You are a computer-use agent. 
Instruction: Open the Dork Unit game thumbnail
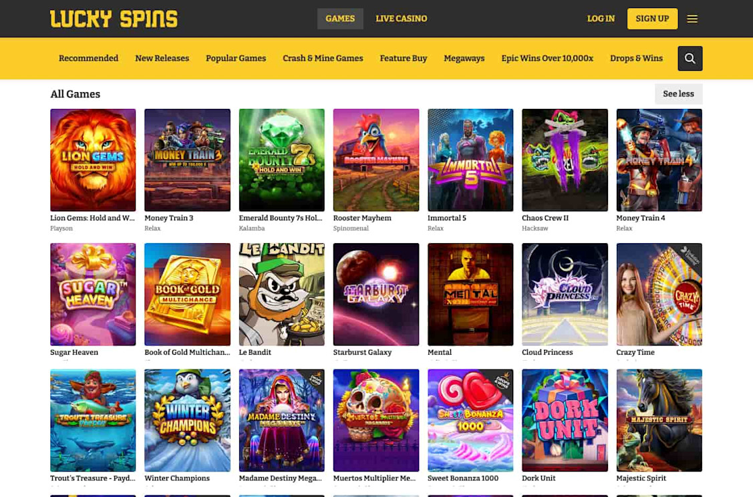565,420
